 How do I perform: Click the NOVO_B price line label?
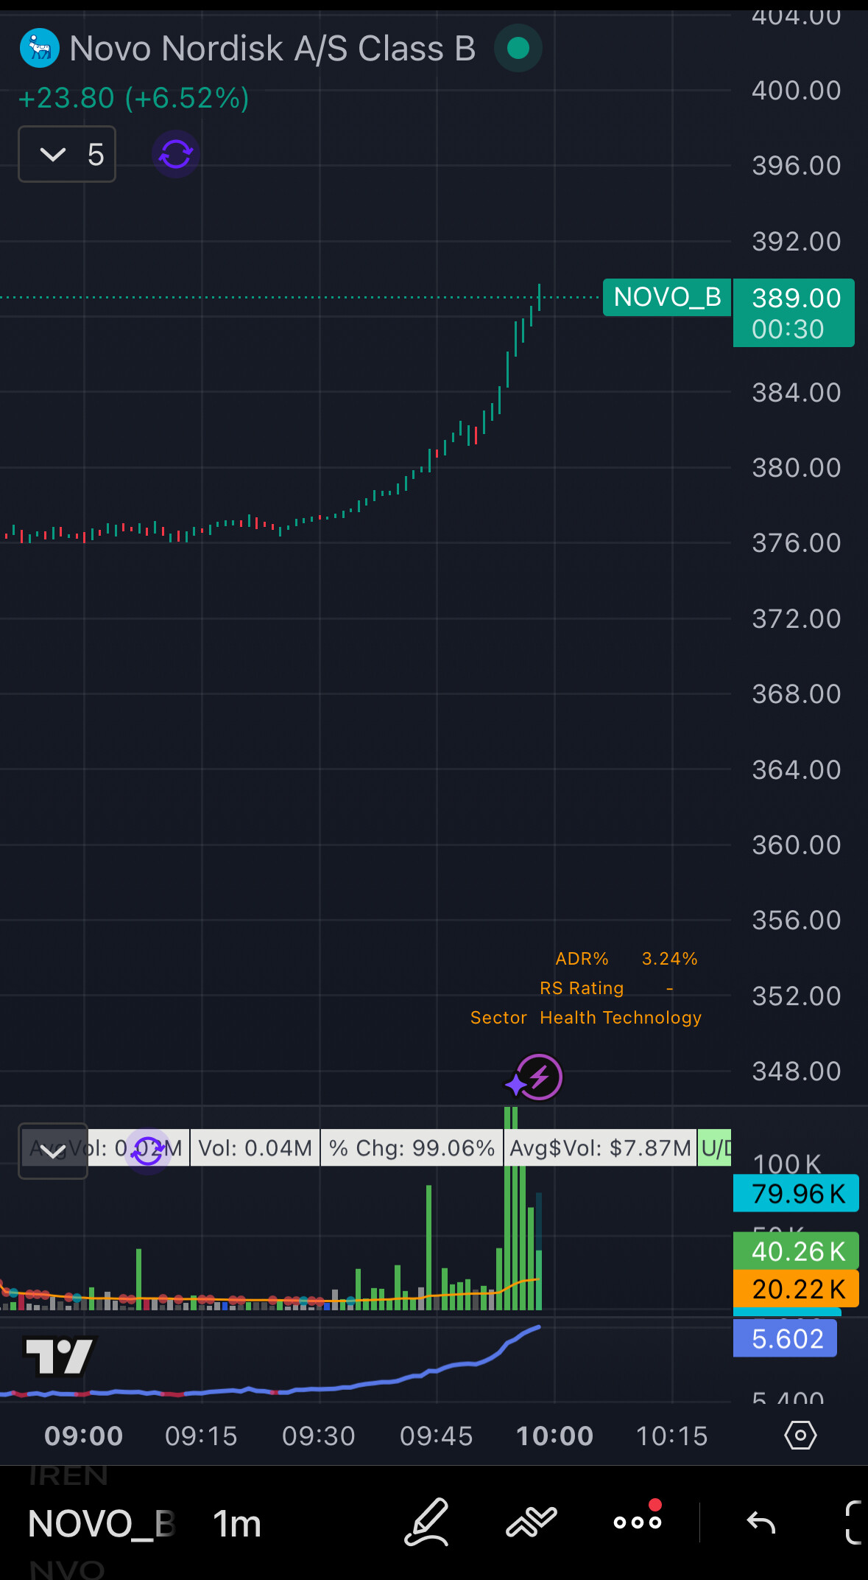pyautogui.click(x=666, y=298)
